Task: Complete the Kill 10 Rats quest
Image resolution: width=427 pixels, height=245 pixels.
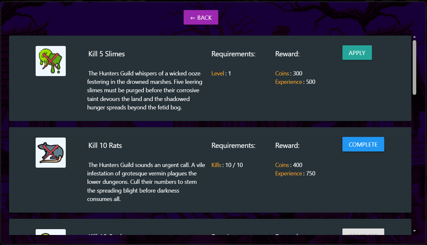Action: [x=363, y=144]
